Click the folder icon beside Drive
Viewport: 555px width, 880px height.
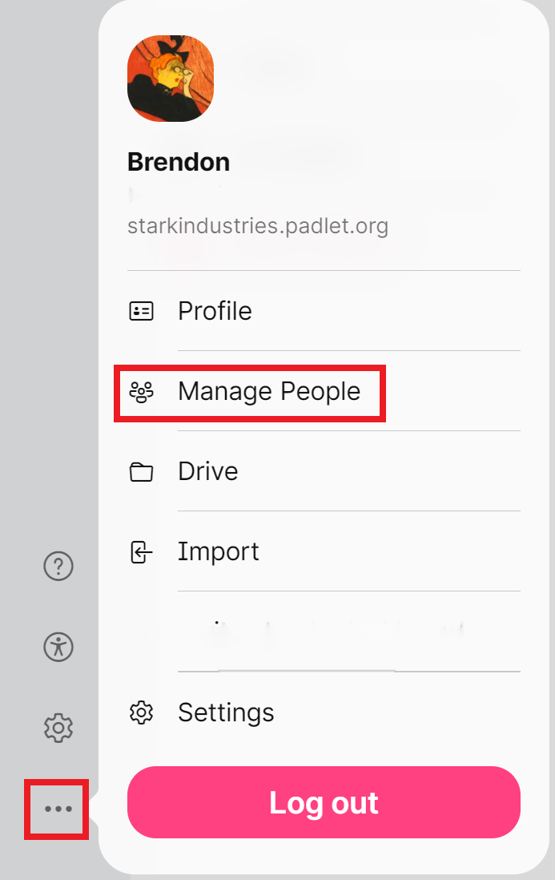tap(141, 472)
